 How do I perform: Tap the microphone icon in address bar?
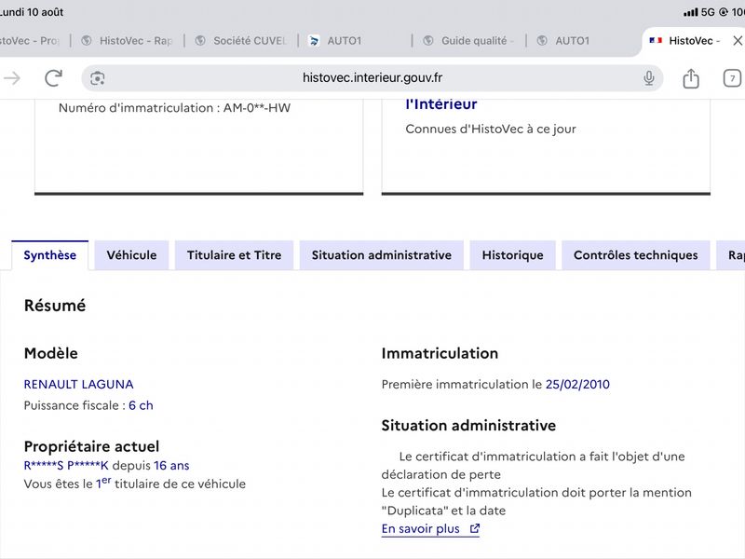(648, 78)
